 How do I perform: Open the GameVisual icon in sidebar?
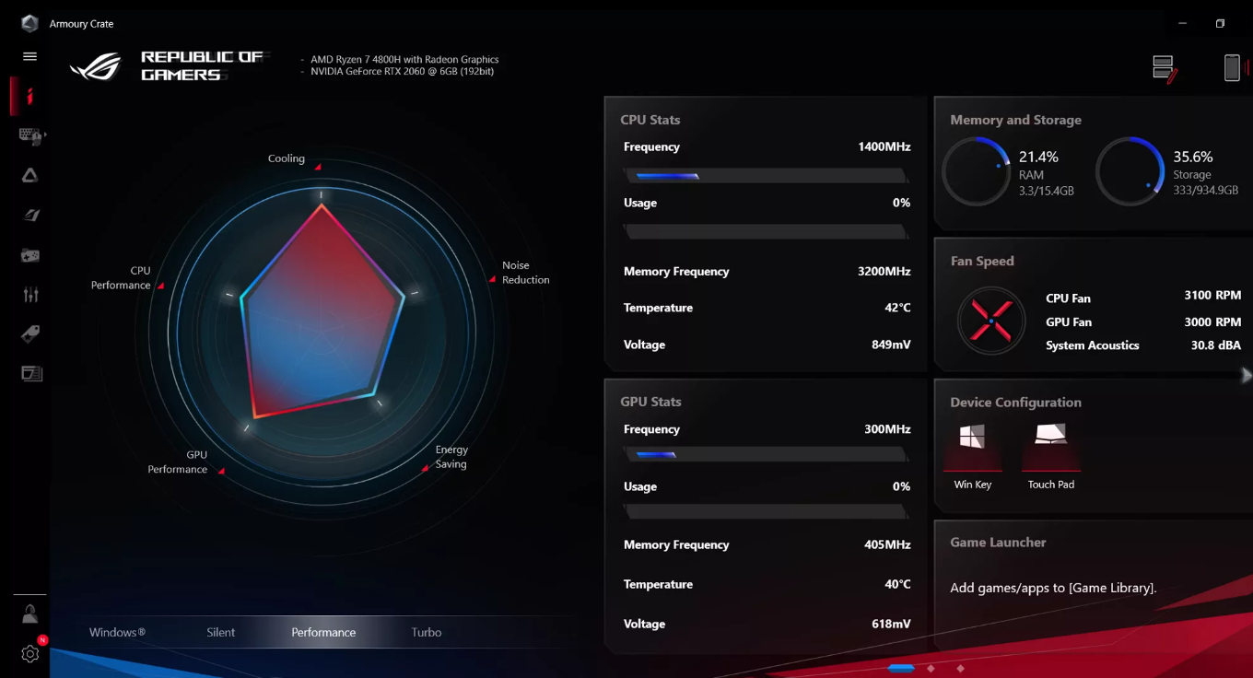[x=30, y=216]
